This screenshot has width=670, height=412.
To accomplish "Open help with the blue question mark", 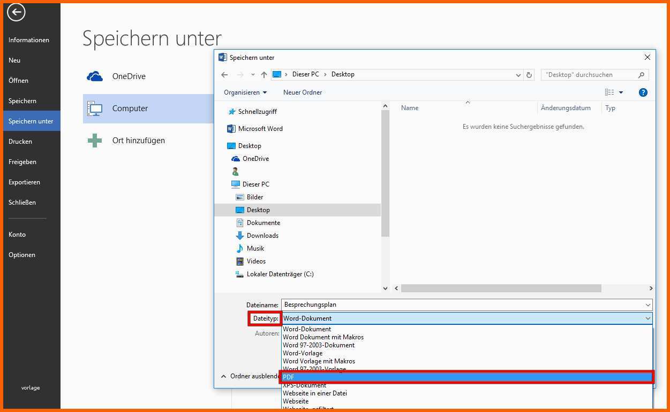I will (643, 92).
